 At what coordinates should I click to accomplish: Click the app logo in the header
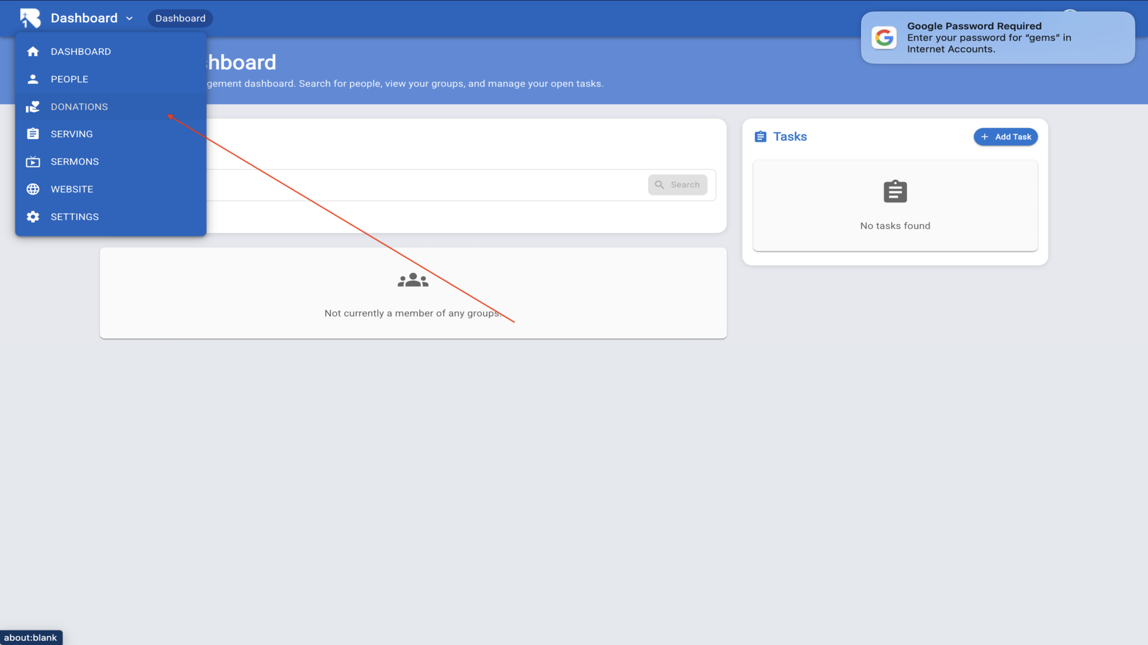pos(30,18)
